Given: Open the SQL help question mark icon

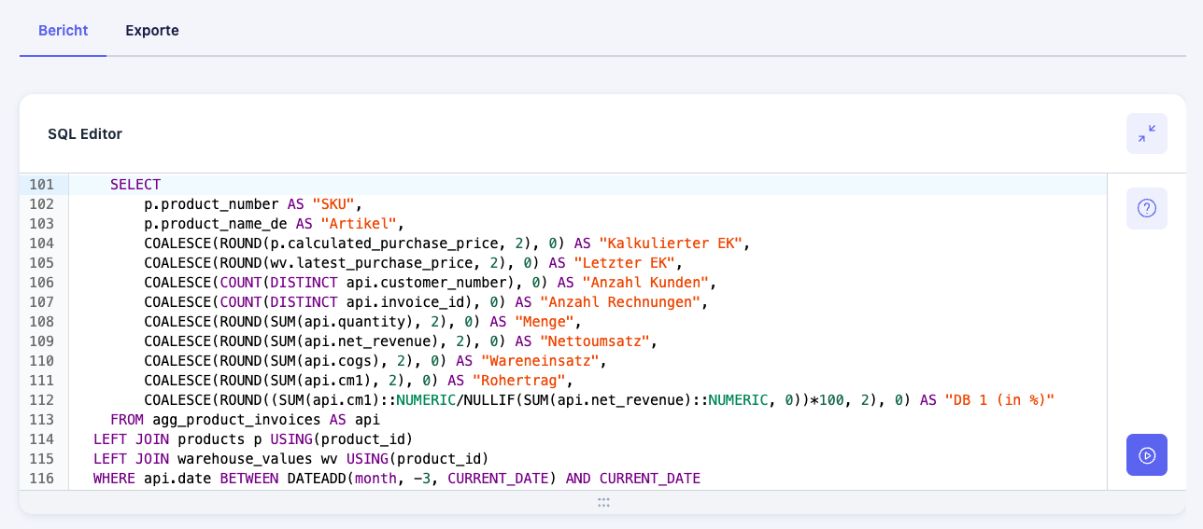Looking at the screenshot, I should [x=1146, y=208].
